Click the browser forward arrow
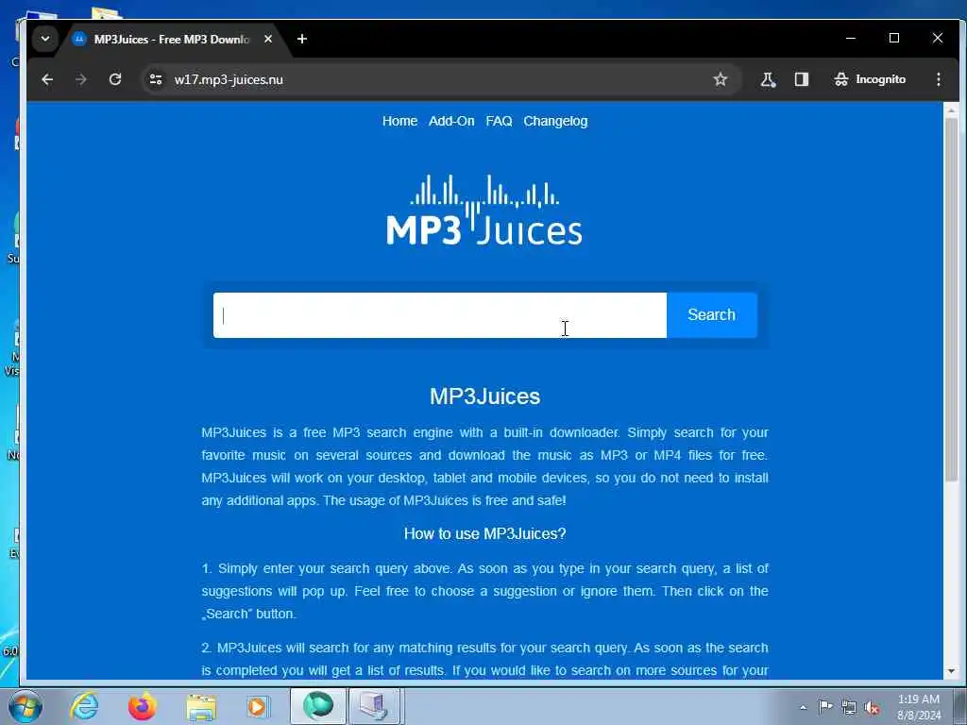967x725 pixels. [81, 79]
